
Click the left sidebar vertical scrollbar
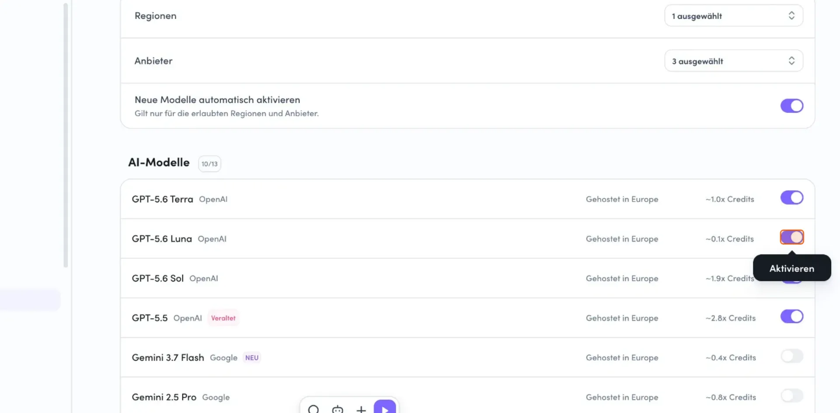(x=66, y=135)
